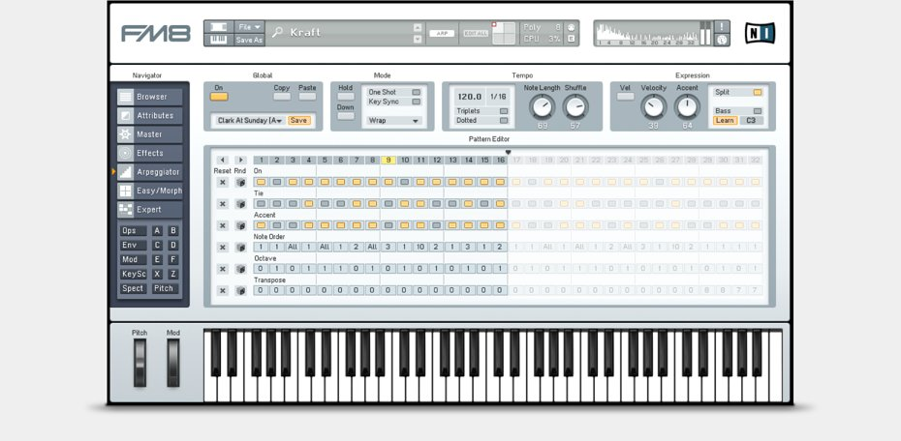The width and height of the screenshot is (901, 441).
Task: Enable Triplets in Tempo section
Action: (503, 111)
